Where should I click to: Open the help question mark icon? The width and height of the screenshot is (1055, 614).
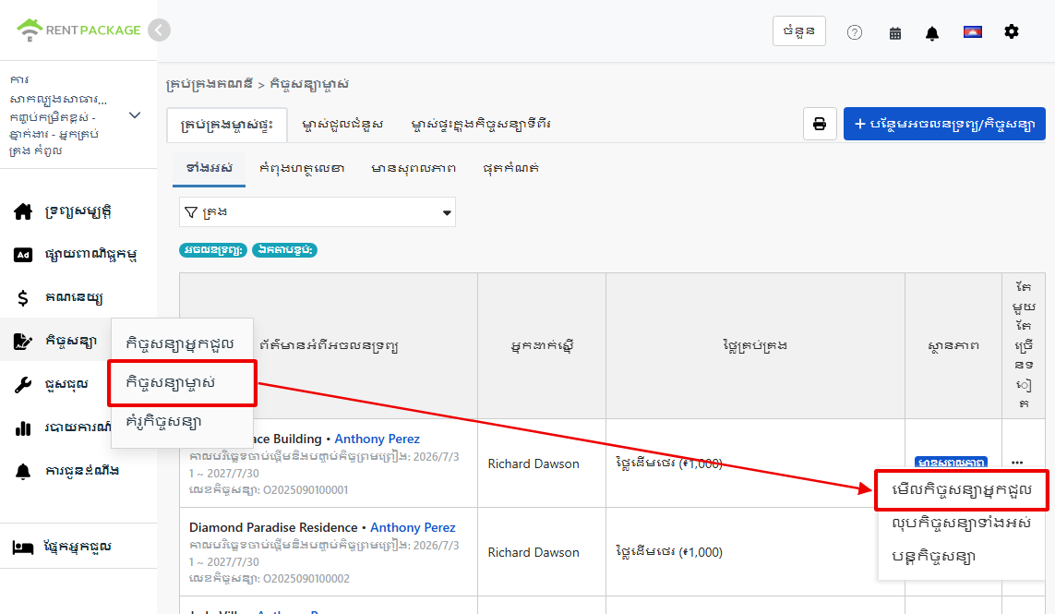(855, 32)
